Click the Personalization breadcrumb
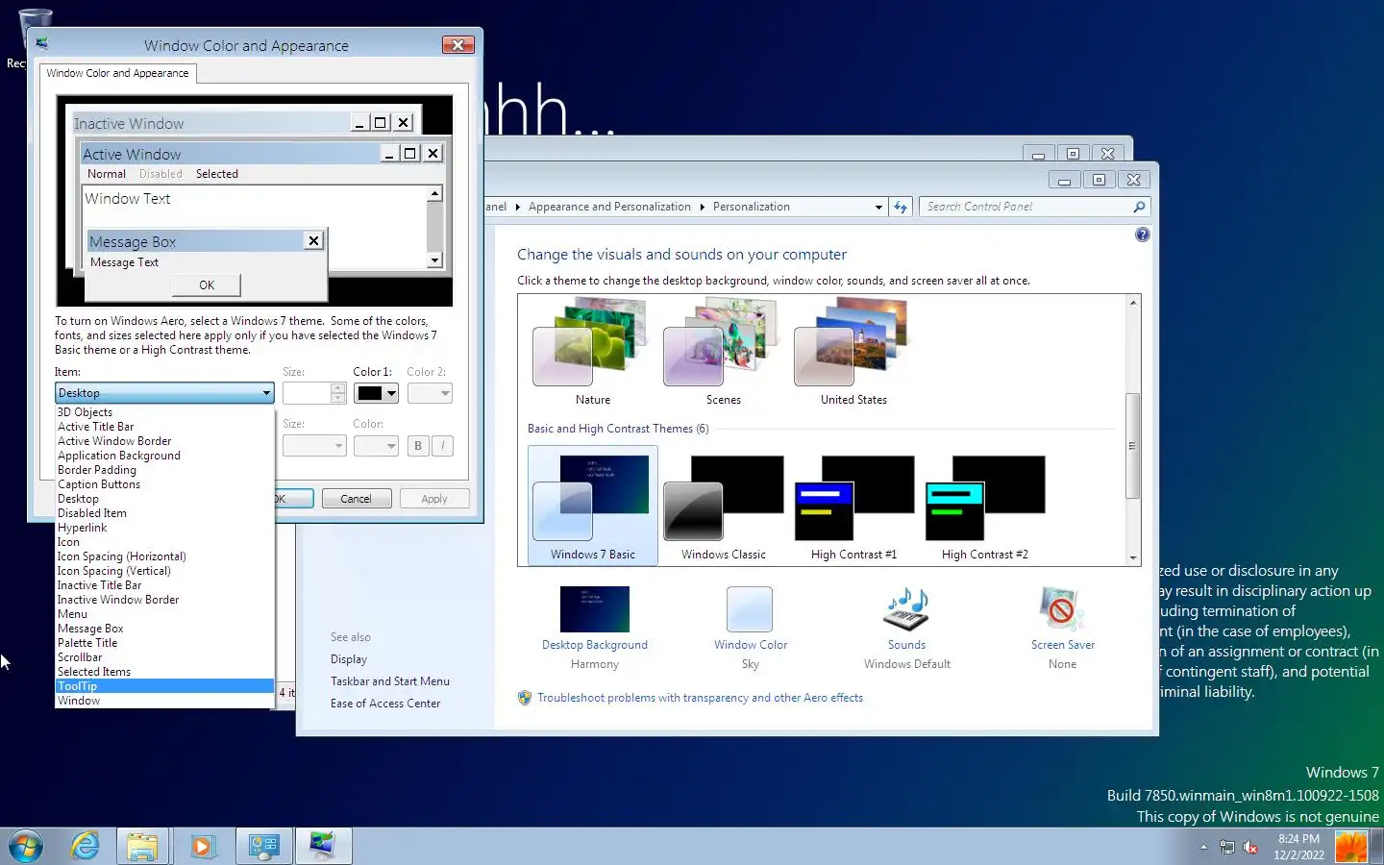This screenshot has height=865, width=1384. (x=752, y=207)
